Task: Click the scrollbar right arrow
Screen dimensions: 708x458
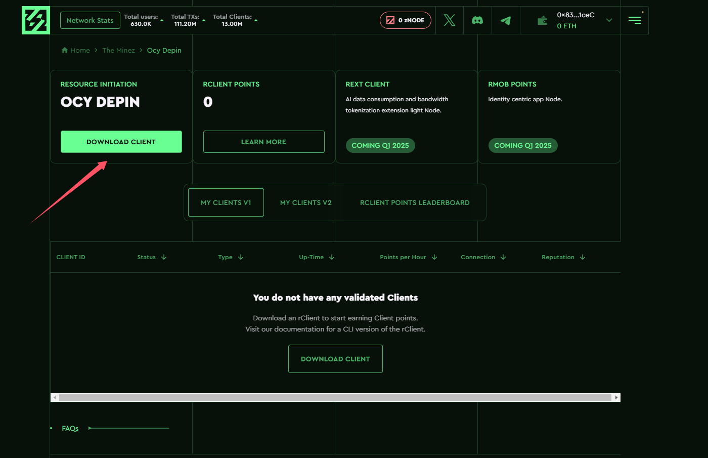Action: pos(616,397)
